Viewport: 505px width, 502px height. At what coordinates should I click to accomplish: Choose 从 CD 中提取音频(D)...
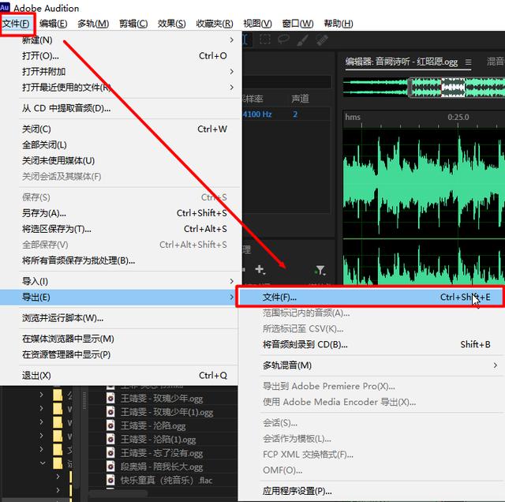click(x=121, y=108)
